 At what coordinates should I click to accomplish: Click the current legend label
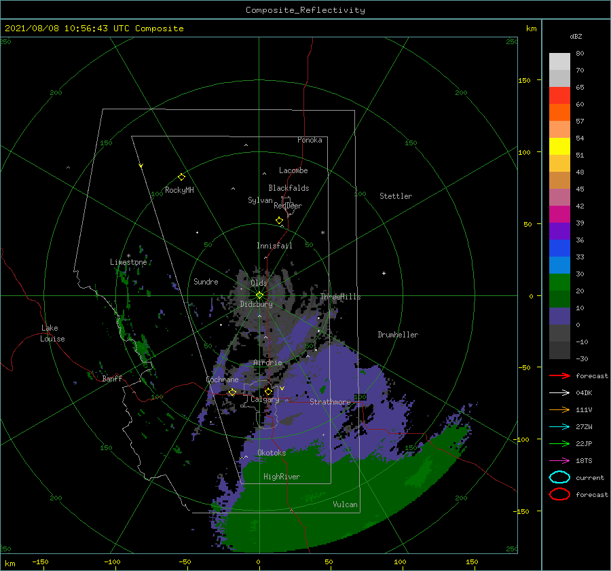tap(590, 477)
